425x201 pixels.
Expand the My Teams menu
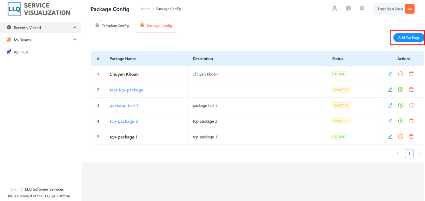tap(41, 40)
